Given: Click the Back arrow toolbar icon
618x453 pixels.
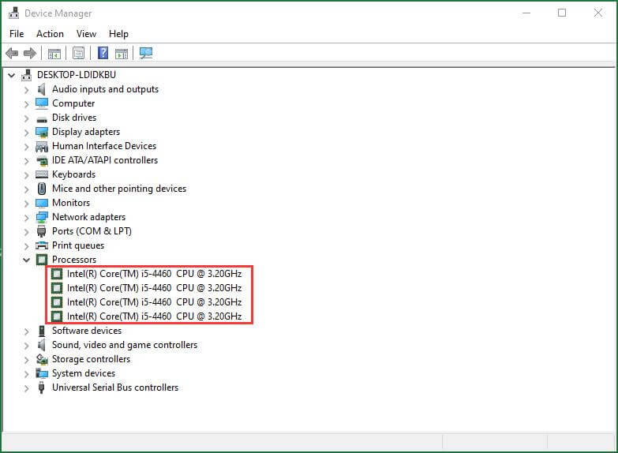Looking at the screenshot, I should coord(12,53).
